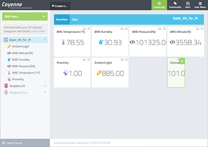Screen dimensions: 208x147
Task: Click the Create App button
Action: 159,5
